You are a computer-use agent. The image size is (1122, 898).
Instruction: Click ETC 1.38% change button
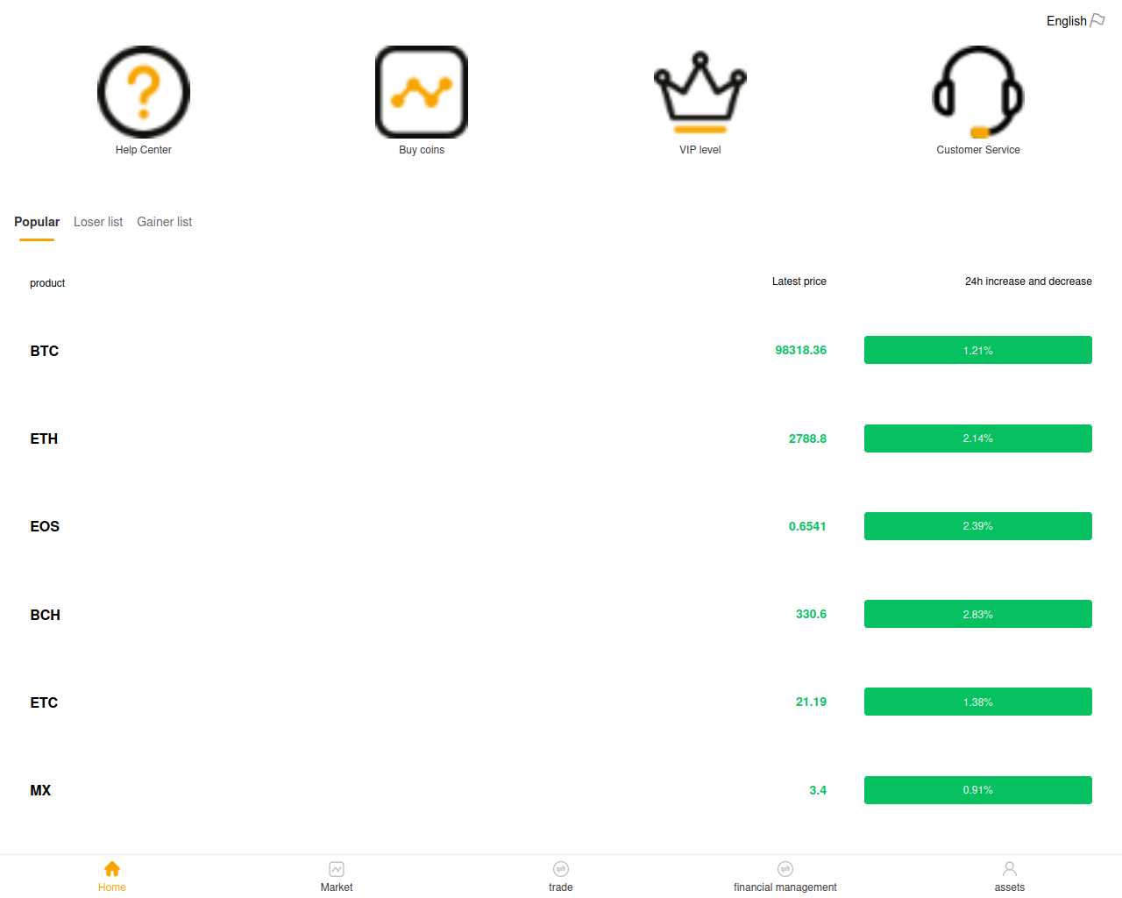(978, 702)
